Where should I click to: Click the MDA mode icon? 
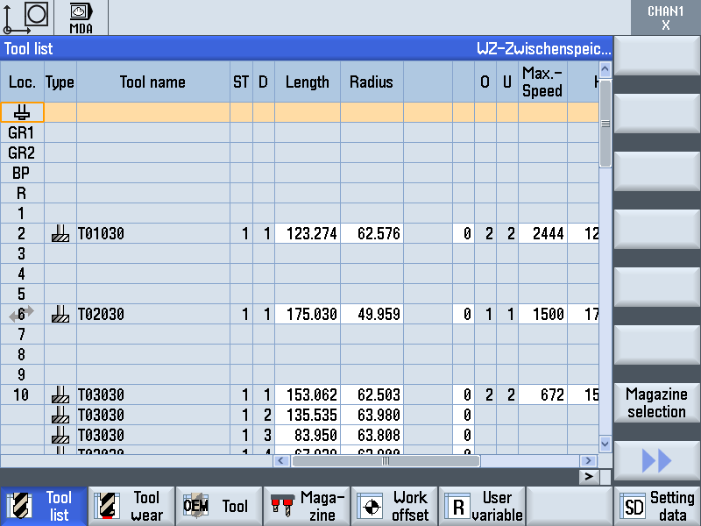pyautogui.click(x=81, y=18)
